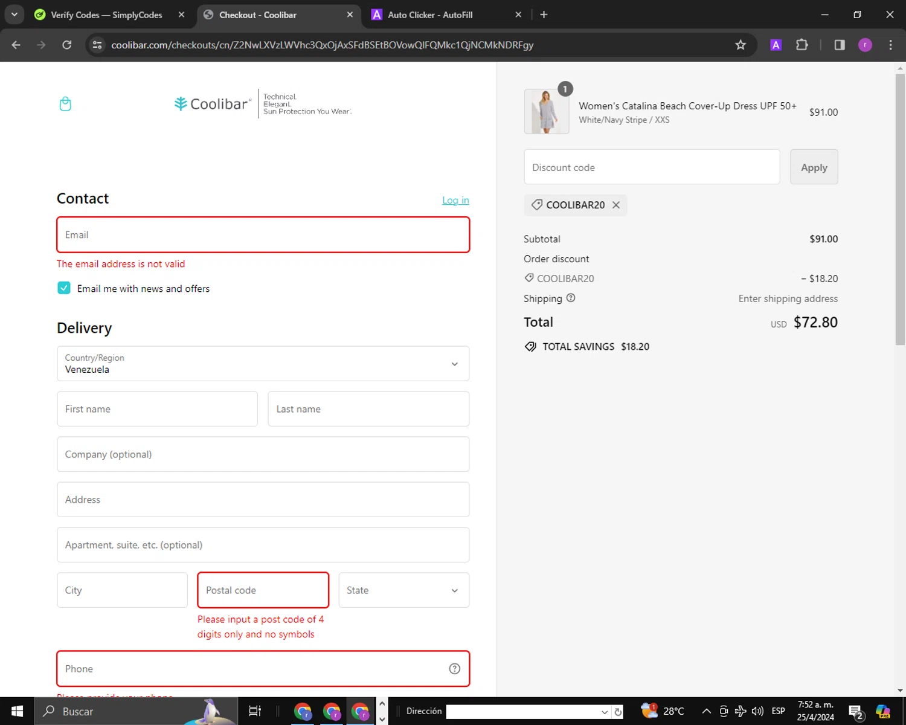The image size is (906, 725).
Task: Click the Address field
Action: (263, 500)
